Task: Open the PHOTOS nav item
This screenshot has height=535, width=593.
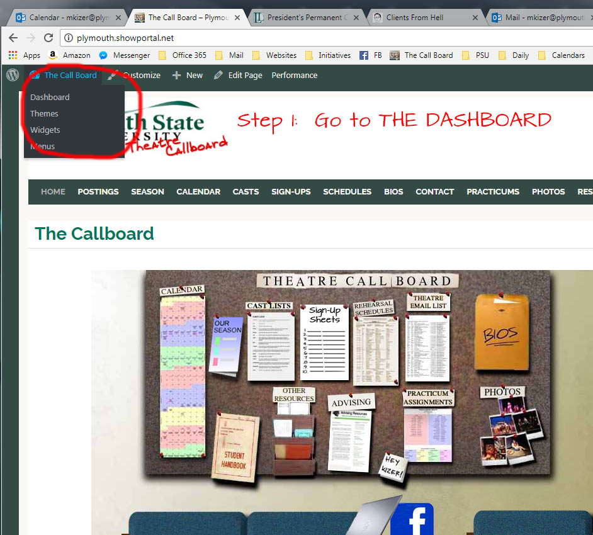Action: (548, 192)
